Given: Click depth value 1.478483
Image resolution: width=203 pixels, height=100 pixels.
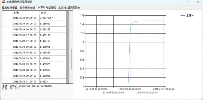Looking at the screenshot, I should coord(53,53).
